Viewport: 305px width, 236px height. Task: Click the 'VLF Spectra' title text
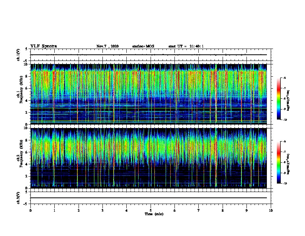click(44, 46)
